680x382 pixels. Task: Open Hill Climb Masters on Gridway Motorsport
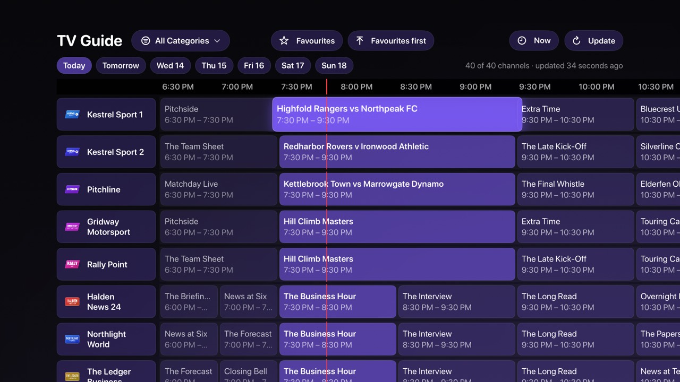[397, 227]
